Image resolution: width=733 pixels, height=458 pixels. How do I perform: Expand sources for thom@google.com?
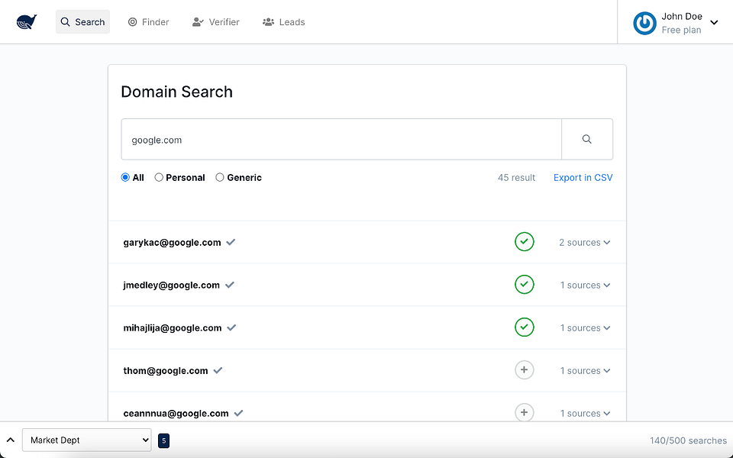585,371
